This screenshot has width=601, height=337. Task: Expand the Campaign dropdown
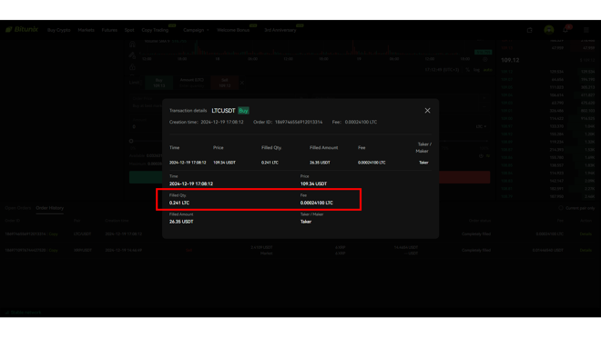[196, 30]
